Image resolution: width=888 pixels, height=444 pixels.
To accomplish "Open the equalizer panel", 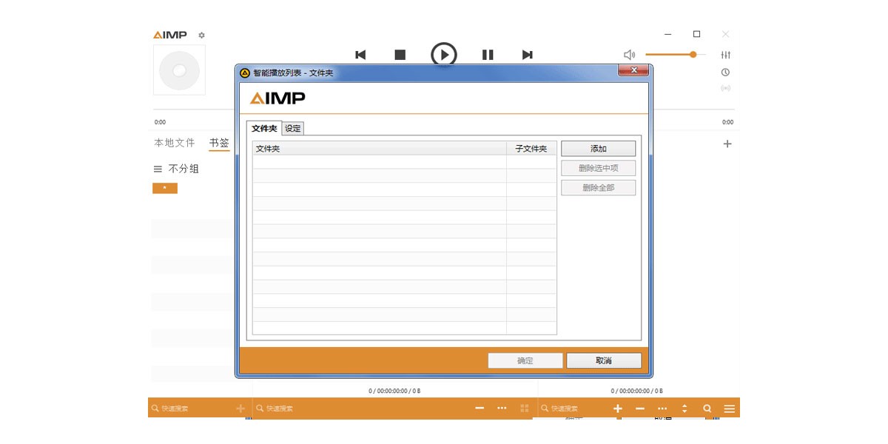I will pyautogui.click(x=726, y=54).
